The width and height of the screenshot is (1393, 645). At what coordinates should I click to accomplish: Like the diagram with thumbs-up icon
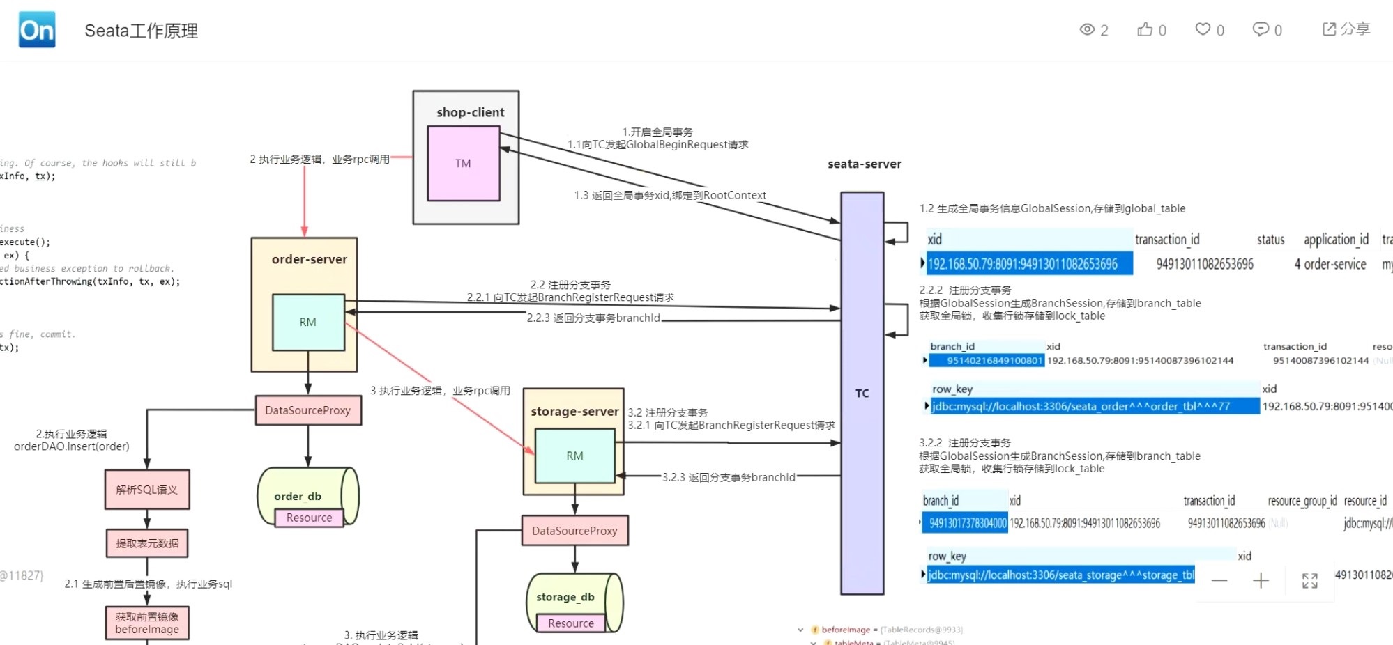(x=1145, y=29)
